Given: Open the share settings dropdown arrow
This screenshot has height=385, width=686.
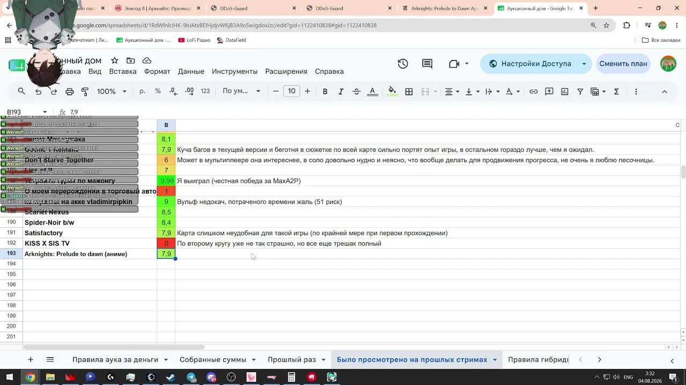Looking at the screenshot, I should point(584,64).
